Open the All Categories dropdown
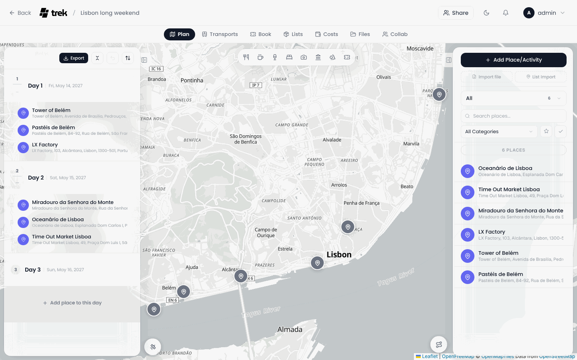 tap(499, 131)
